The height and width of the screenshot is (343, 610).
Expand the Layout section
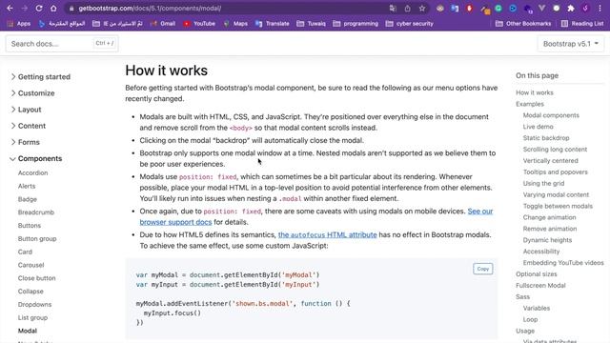click(x=26, y=110)
